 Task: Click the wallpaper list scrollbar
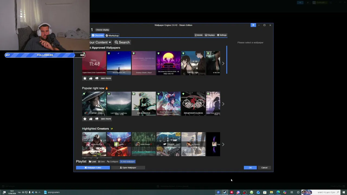point(227,60)
